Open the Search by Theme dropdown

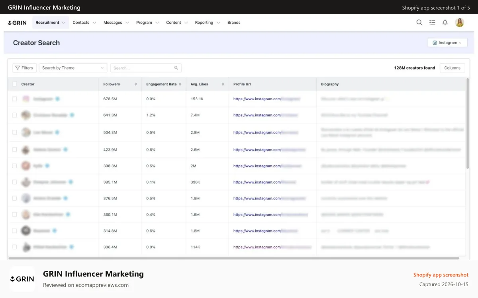tap(73, 68)
